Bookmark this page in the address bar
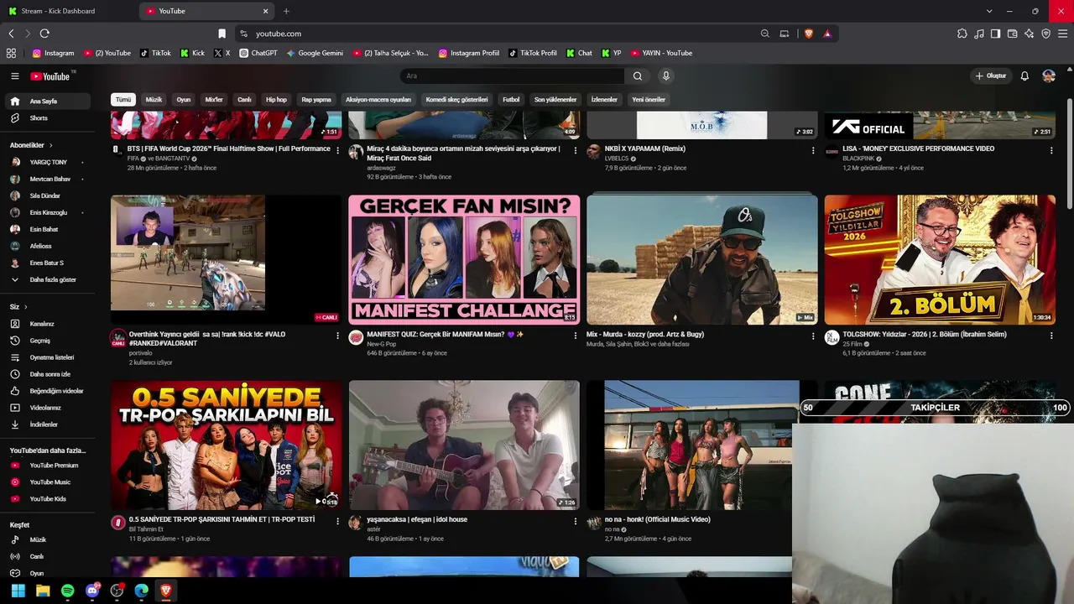 click(x=222, y=34)
